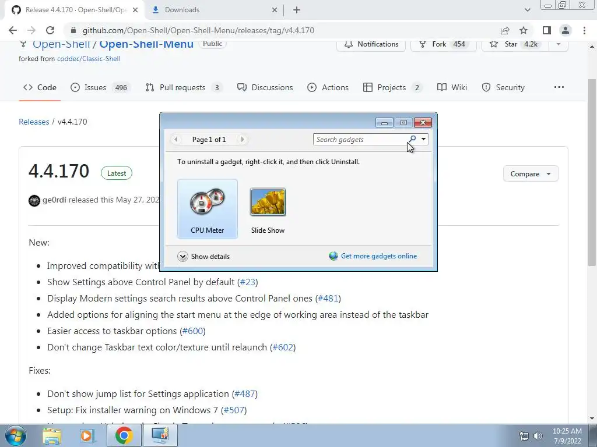Click the ge0rdi avatar icon
This screenshot has height=447, width=597.
point(34,200)
